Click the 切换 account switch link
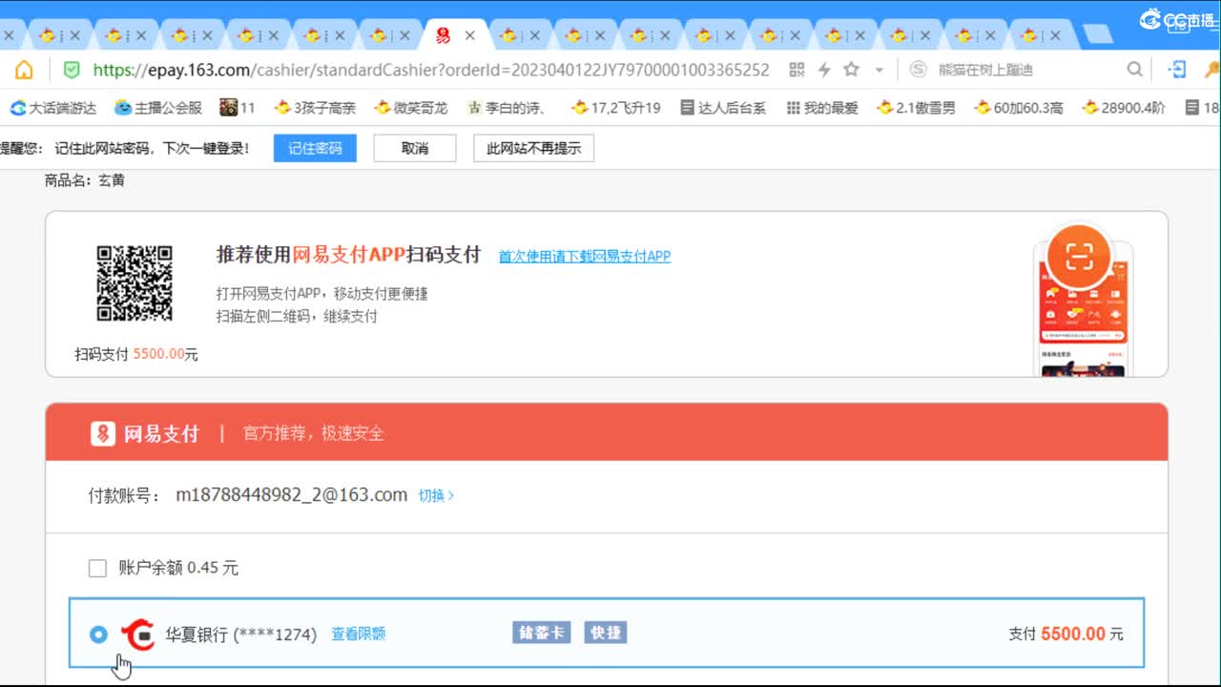Viewport: 1221px width, 687px height. click(436, 495)
